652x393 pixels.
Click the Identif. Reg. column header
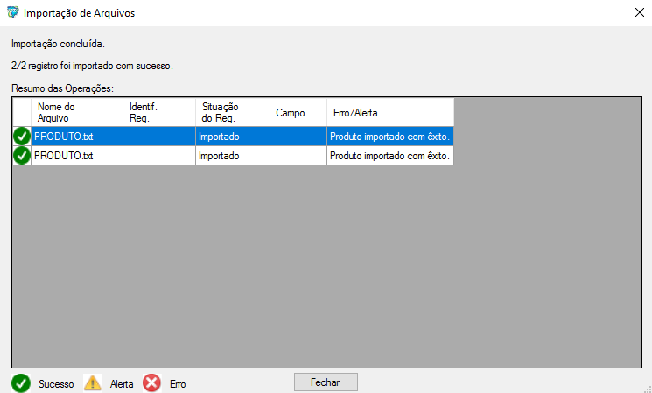[159, 112]
